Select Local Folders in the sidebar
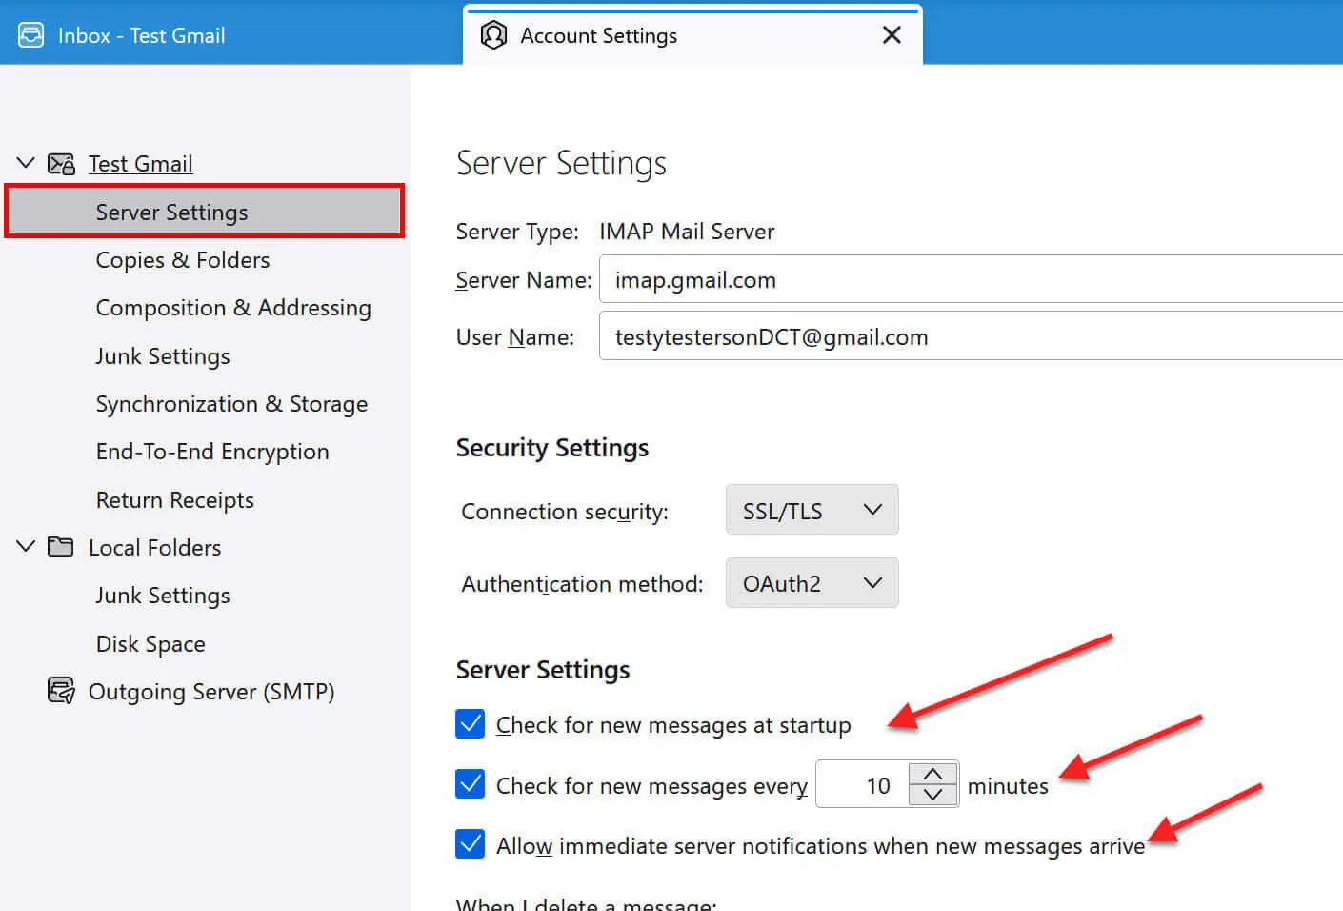Screen dimensions: 1343x911 click(x=155, y=548)
